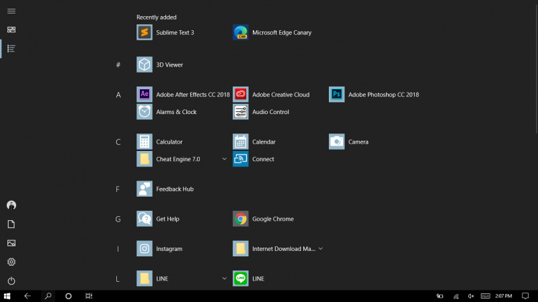
Task: Click the Windows Start button
Action: pos(7,296)
